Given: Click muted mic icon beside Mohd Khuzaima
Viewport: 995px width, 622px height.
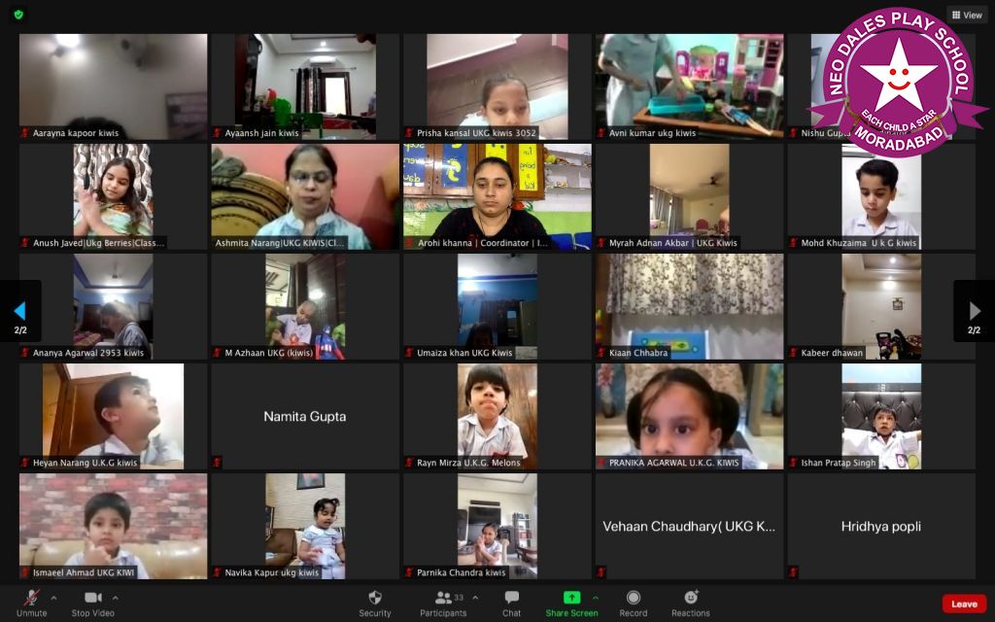Looking at the screenshot, I should coord(794,242).
